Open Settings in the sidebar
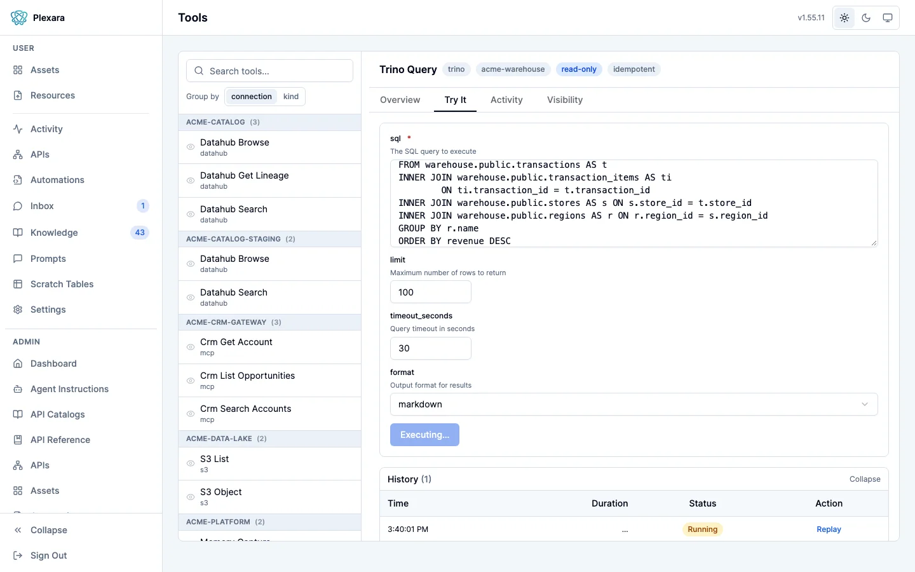Viewport: 915px width, 572px height. 81,310
